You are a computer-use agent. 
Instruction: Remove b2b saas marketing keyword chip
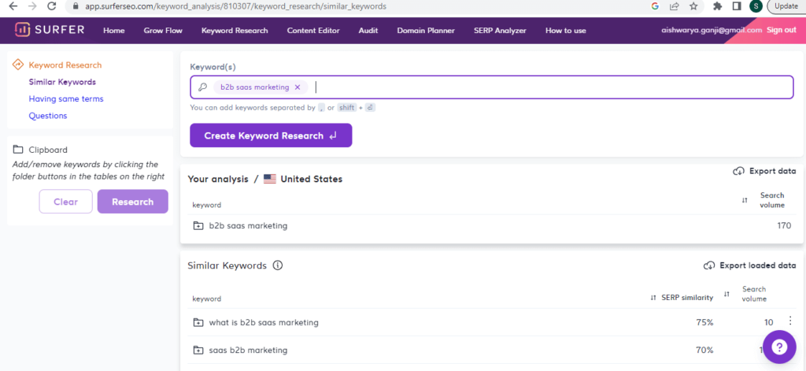(x=297, y=87)
